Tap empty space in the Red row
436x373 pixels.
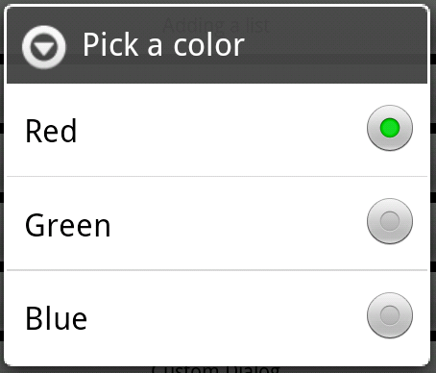221,130
